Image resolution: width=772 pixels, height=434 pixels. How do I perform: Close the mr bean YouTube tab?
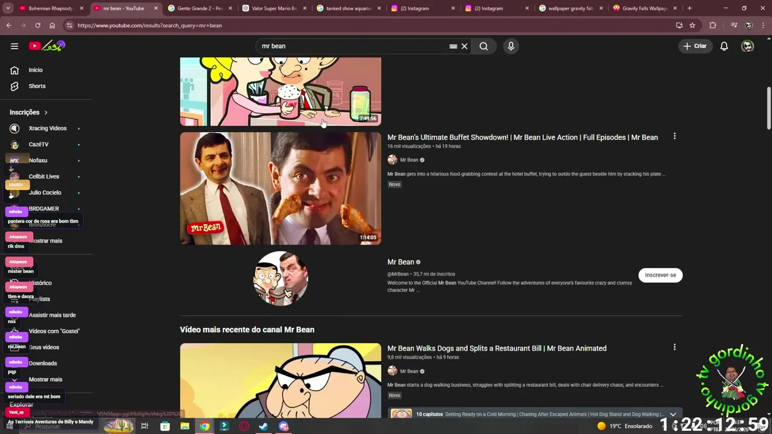(156, 8)
